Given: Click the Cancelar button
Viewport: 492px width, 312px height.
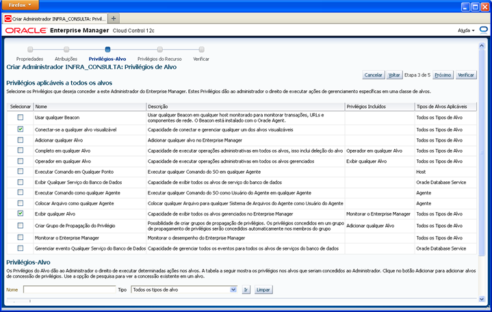Looking at the screenshot, I should click(x=374, y=75).
